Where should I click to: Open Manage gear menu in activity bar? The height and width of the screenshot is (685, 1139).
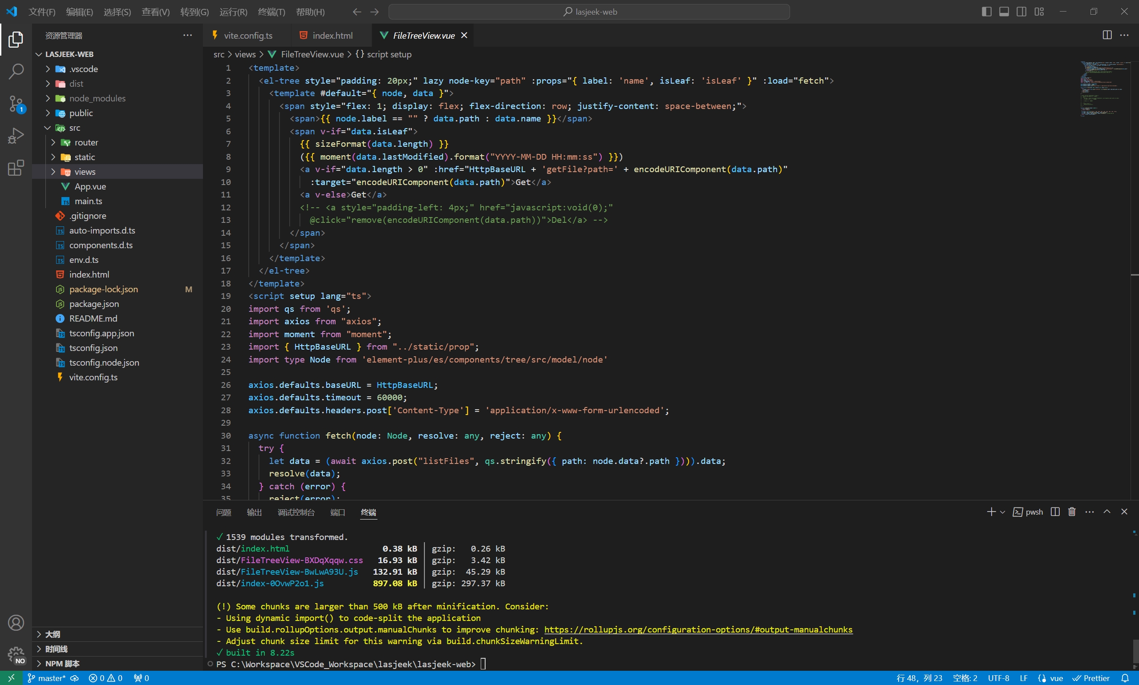pos(16,655)
